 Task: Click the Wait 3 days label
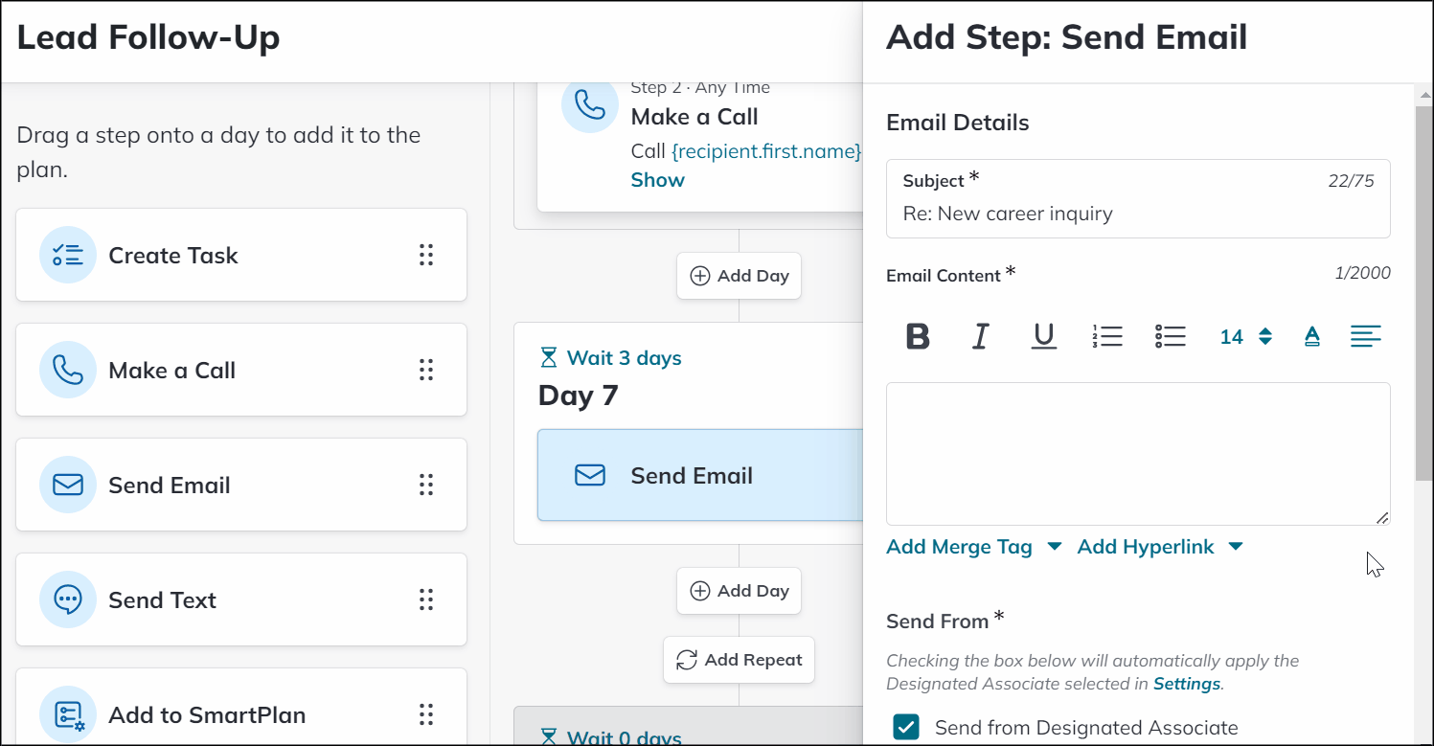[x=625, y=358]
